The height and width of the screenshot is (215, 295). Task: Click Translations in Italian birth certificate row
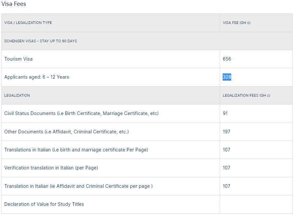[76, 150]
